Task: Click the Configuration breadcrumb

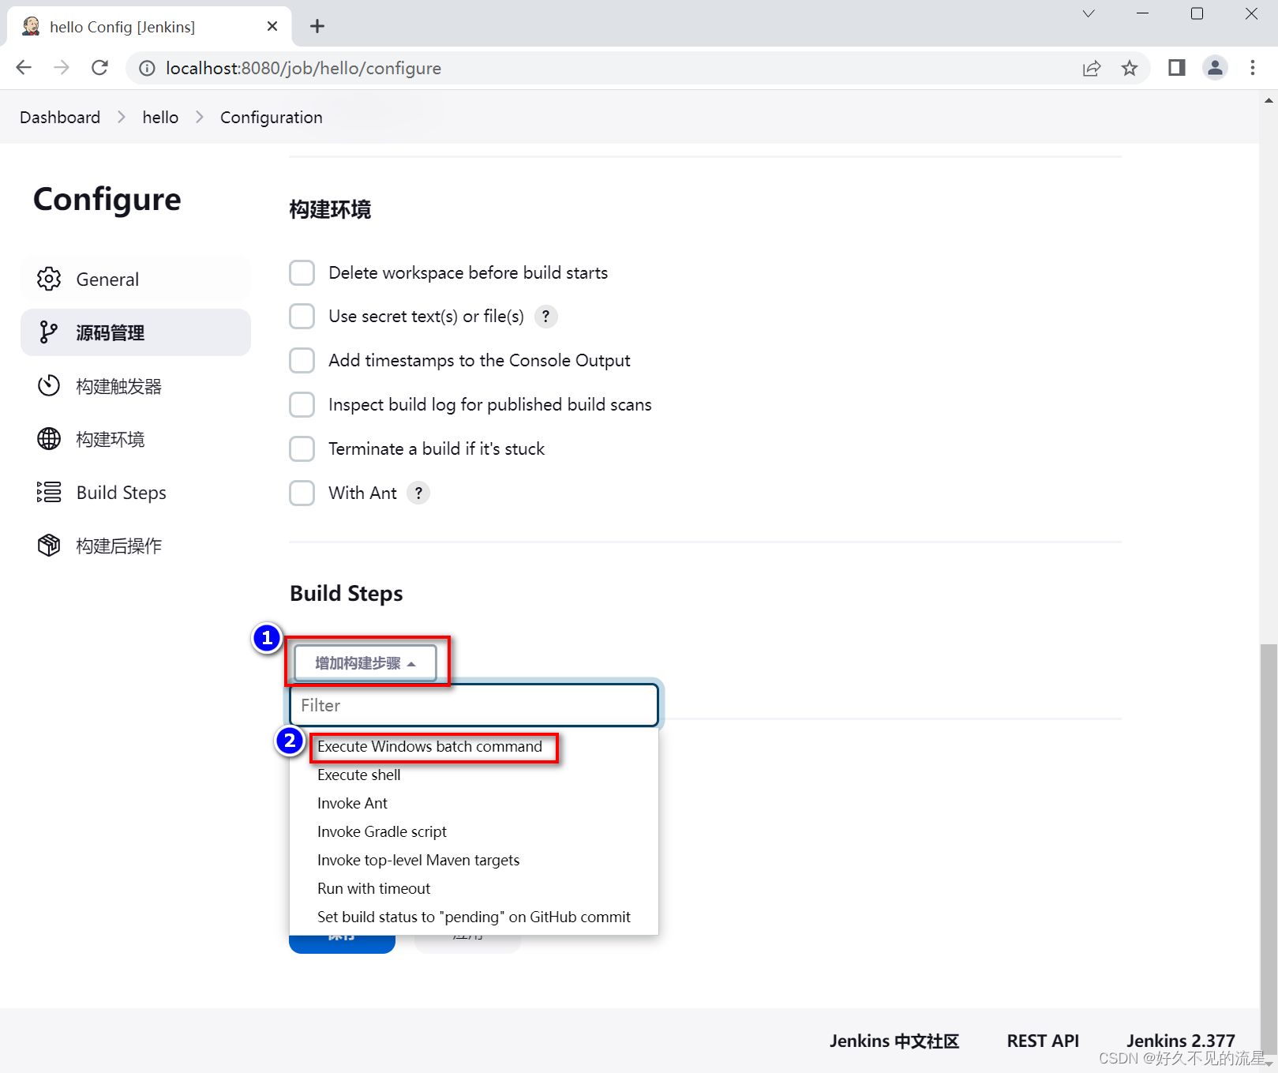Action: (271, 117)
